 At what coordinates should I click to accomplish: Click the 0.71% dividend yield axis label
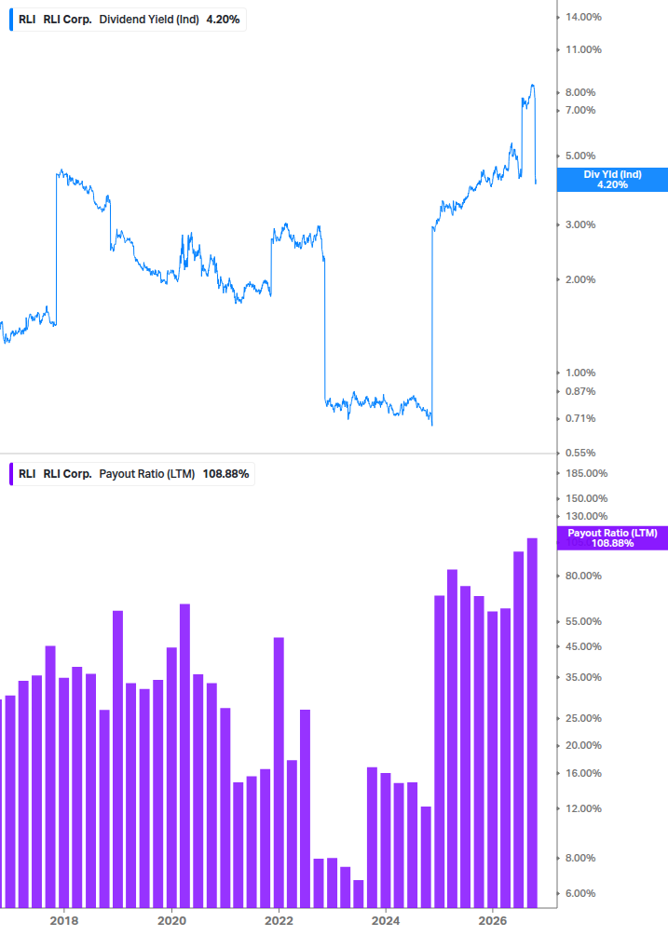point(580,418)
